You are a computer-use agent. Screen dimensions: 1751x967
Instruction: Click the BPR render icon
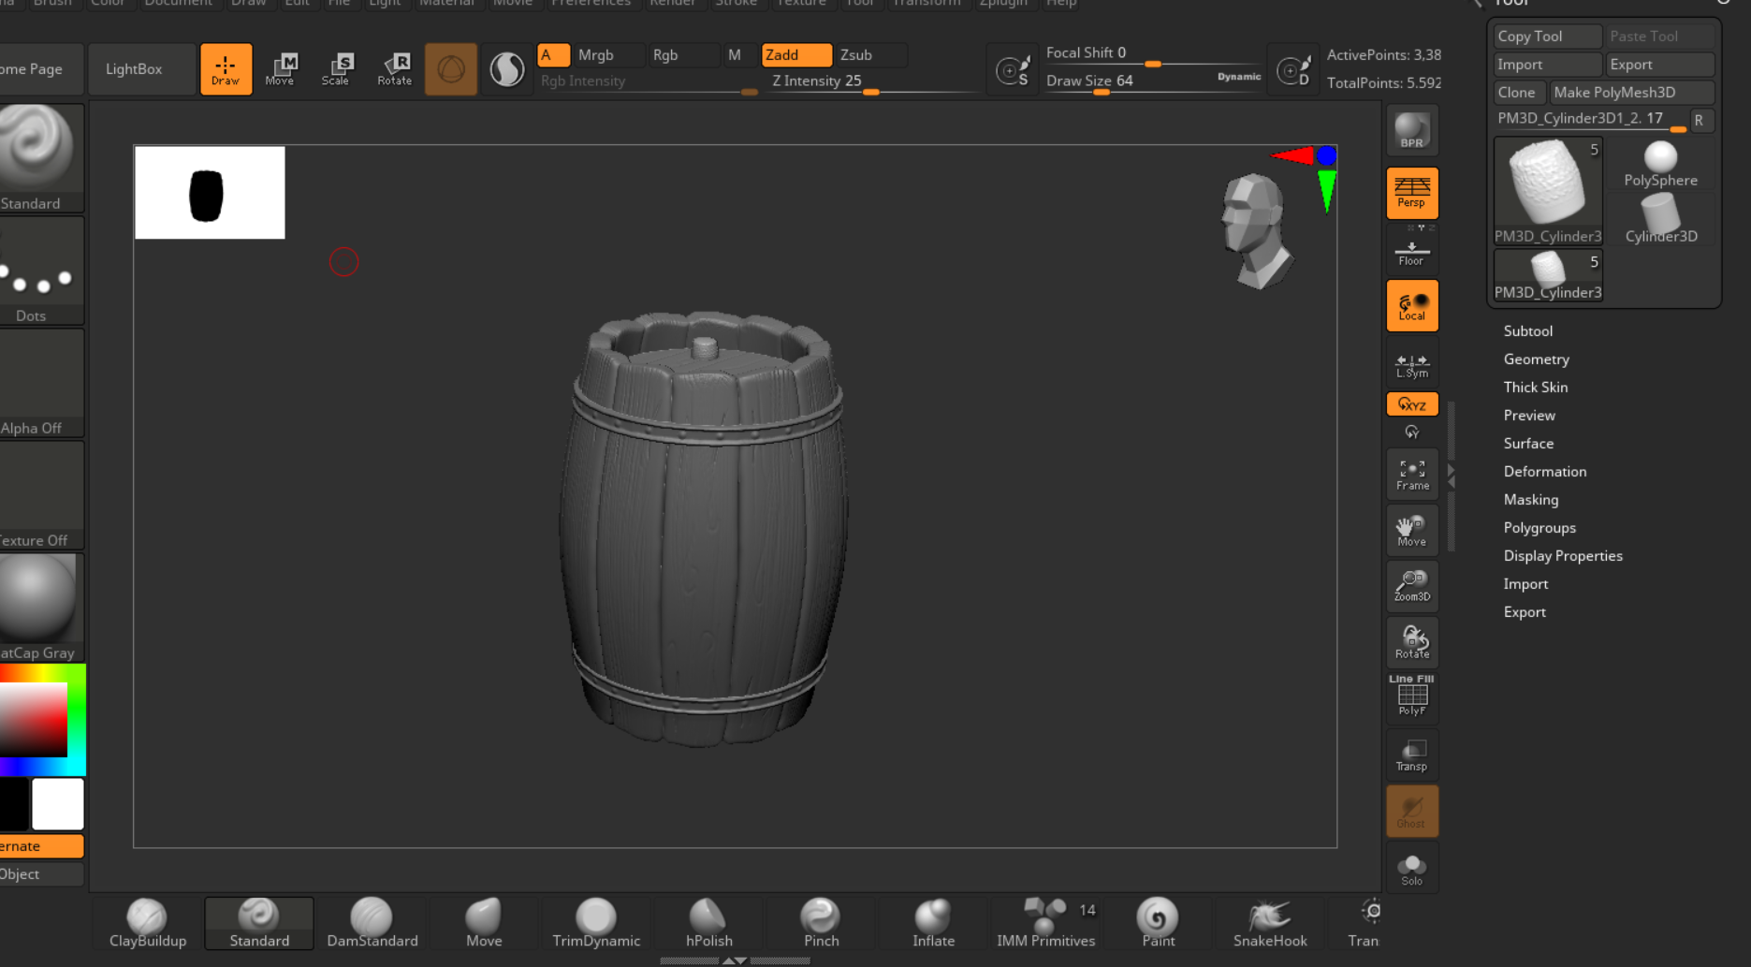pos(1411,131)
